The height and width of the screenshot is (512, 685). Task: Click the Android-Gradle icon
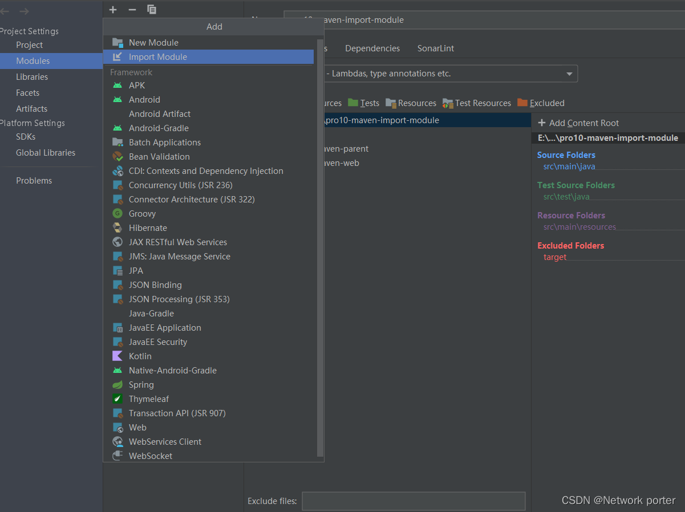117,128
